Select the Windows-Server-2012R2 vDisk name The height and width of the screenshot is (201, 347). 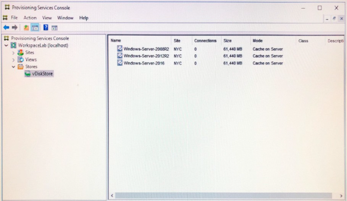coord(146,56)
